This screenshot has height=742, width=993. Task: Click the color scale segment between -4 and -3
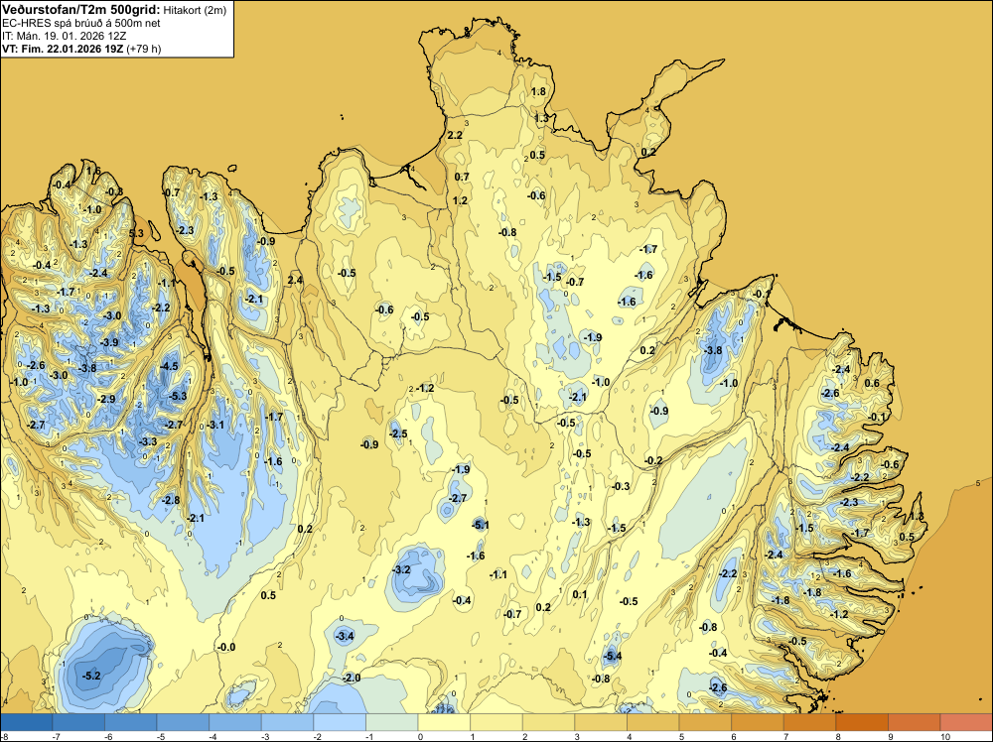235,722
